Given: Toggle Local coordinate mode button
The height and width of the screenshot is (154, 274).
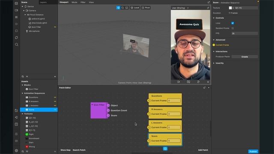Looking at the screenshot, I should coord(135,8).
